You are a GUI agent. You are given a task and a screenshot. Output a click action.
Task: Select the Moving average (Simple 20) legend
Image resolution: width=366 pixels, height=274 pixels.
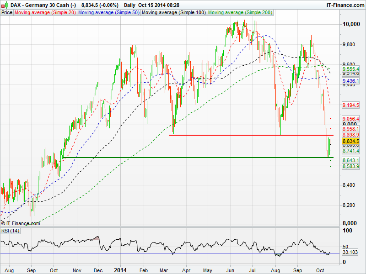[45, 13]
